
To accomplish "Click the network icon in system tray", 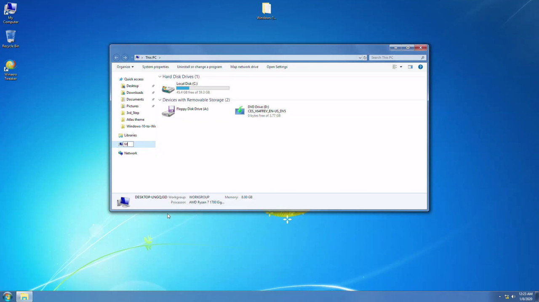I will [507, 297].
